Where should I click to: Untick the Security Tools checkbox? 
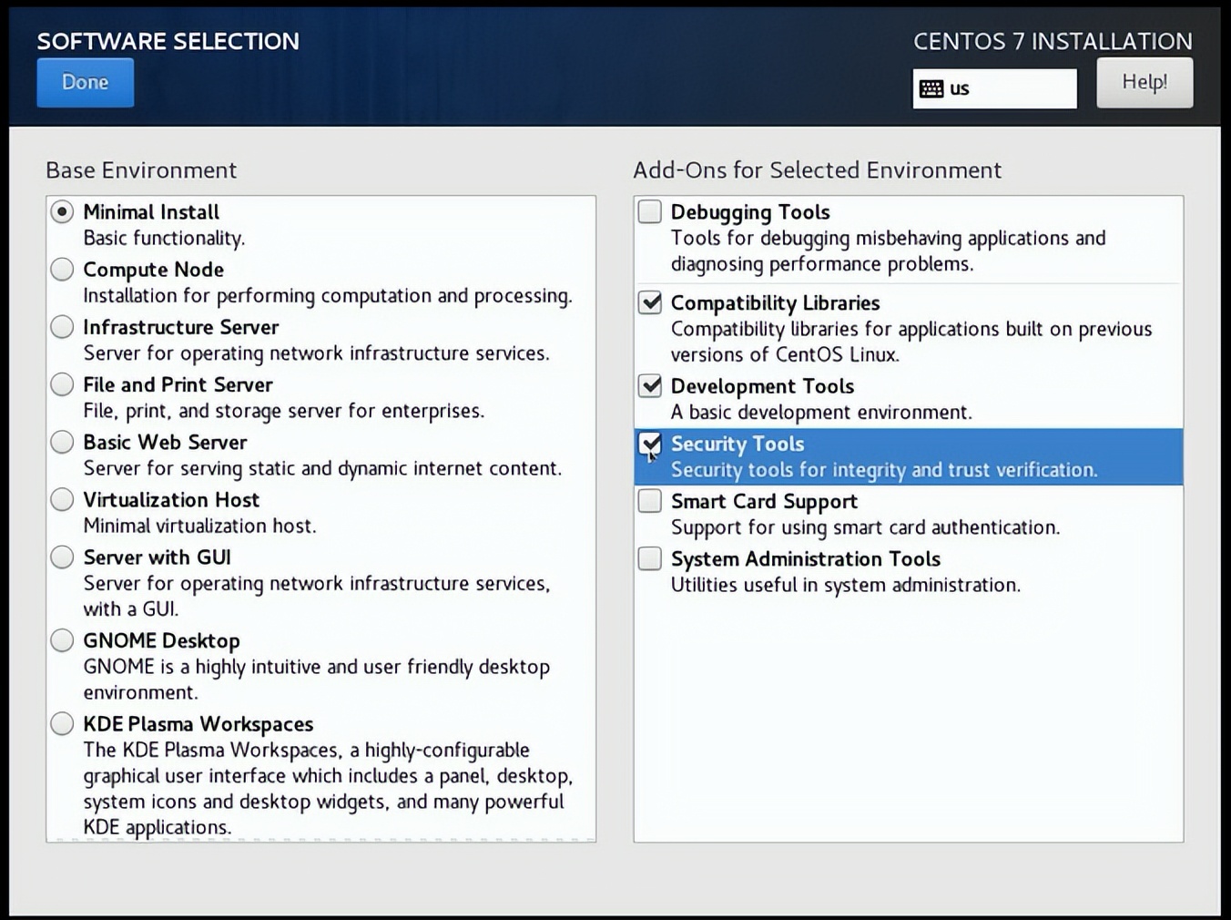coord(650,444)
